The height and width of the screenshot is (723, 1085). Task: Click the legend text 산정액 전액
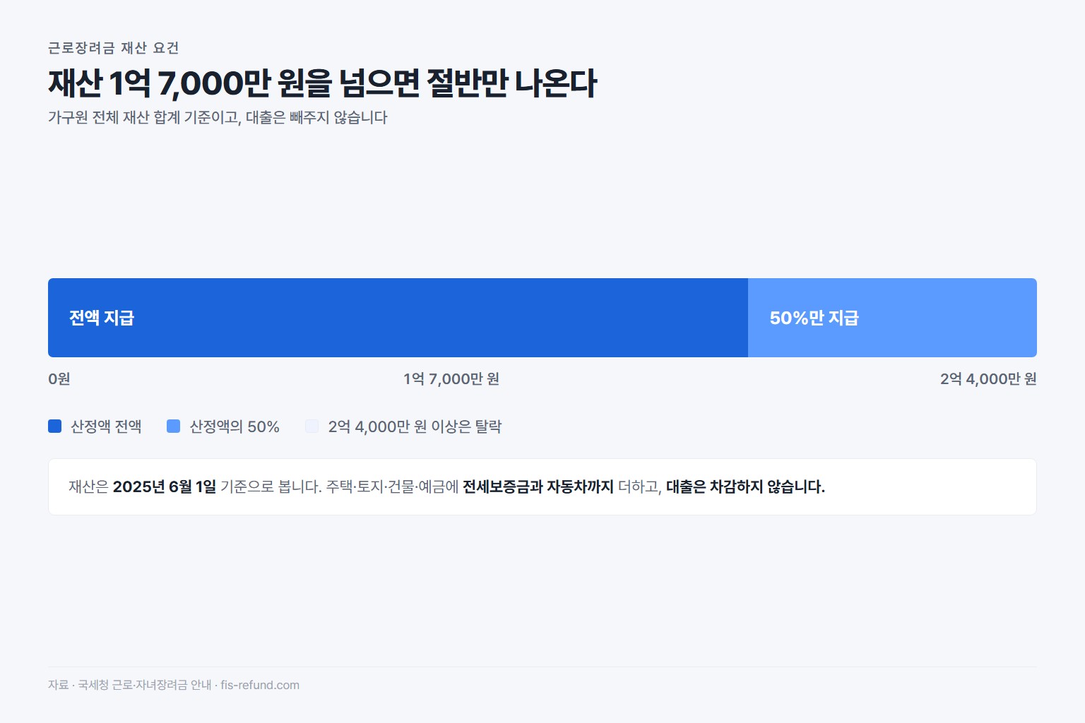pos(106,426)
